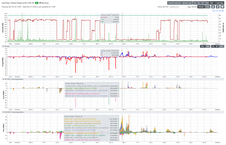Select the Custom interval option
The image size is (226, 145).
tap(174, 3)
